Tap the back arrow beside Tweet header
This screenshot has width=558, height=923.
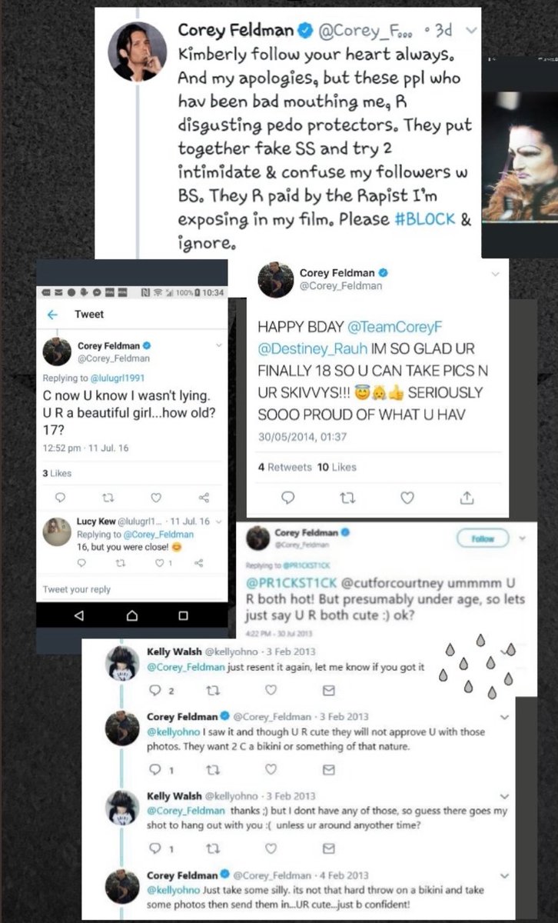pos(52,315)
